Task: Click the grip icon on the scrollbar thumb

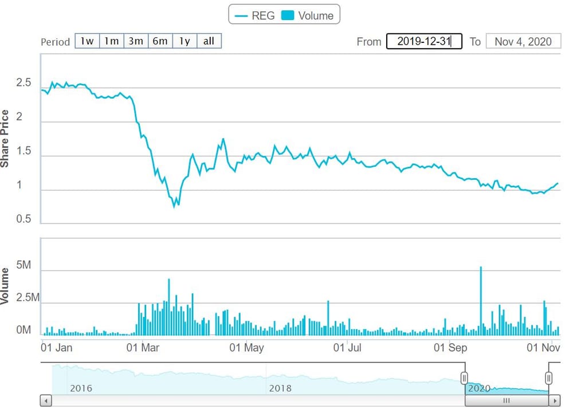Action: click(507, 401)
